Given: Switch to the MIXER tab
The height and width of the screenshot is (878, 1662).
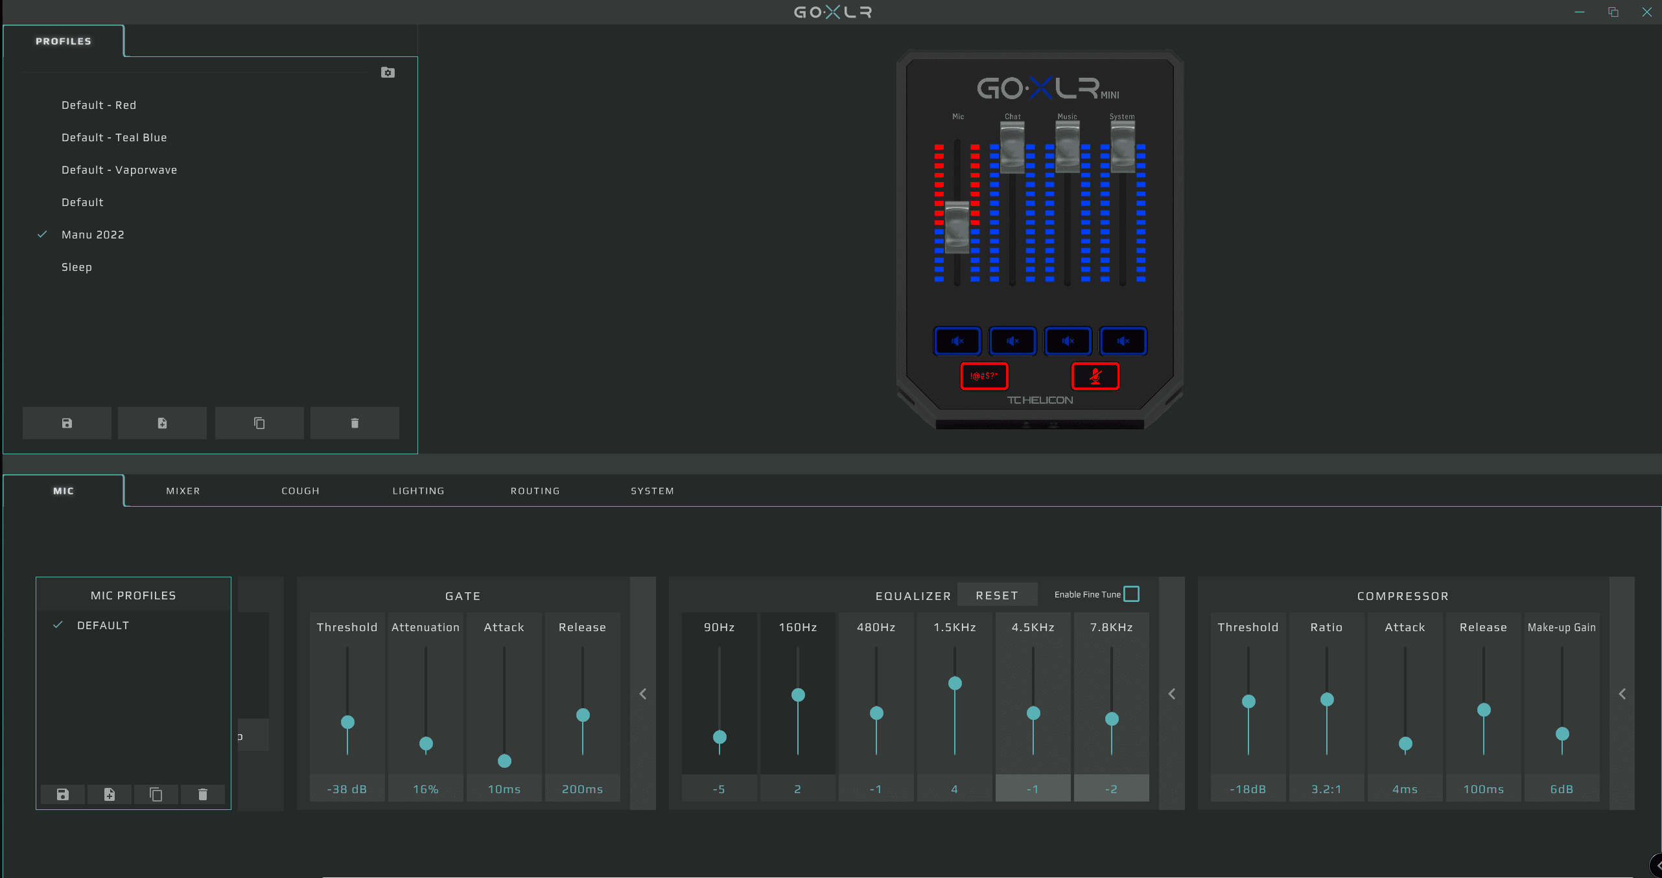Looking at the screenshot, I should (183, 491).
